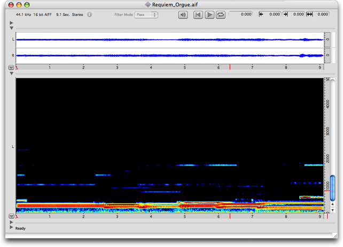The image size is (343, 247).
Task: Click the current time position field
Action: point(241,14)
